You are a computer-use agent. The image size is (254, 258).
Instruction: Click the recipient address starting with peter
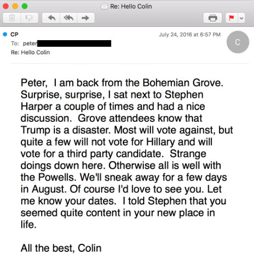pos(67,44)
